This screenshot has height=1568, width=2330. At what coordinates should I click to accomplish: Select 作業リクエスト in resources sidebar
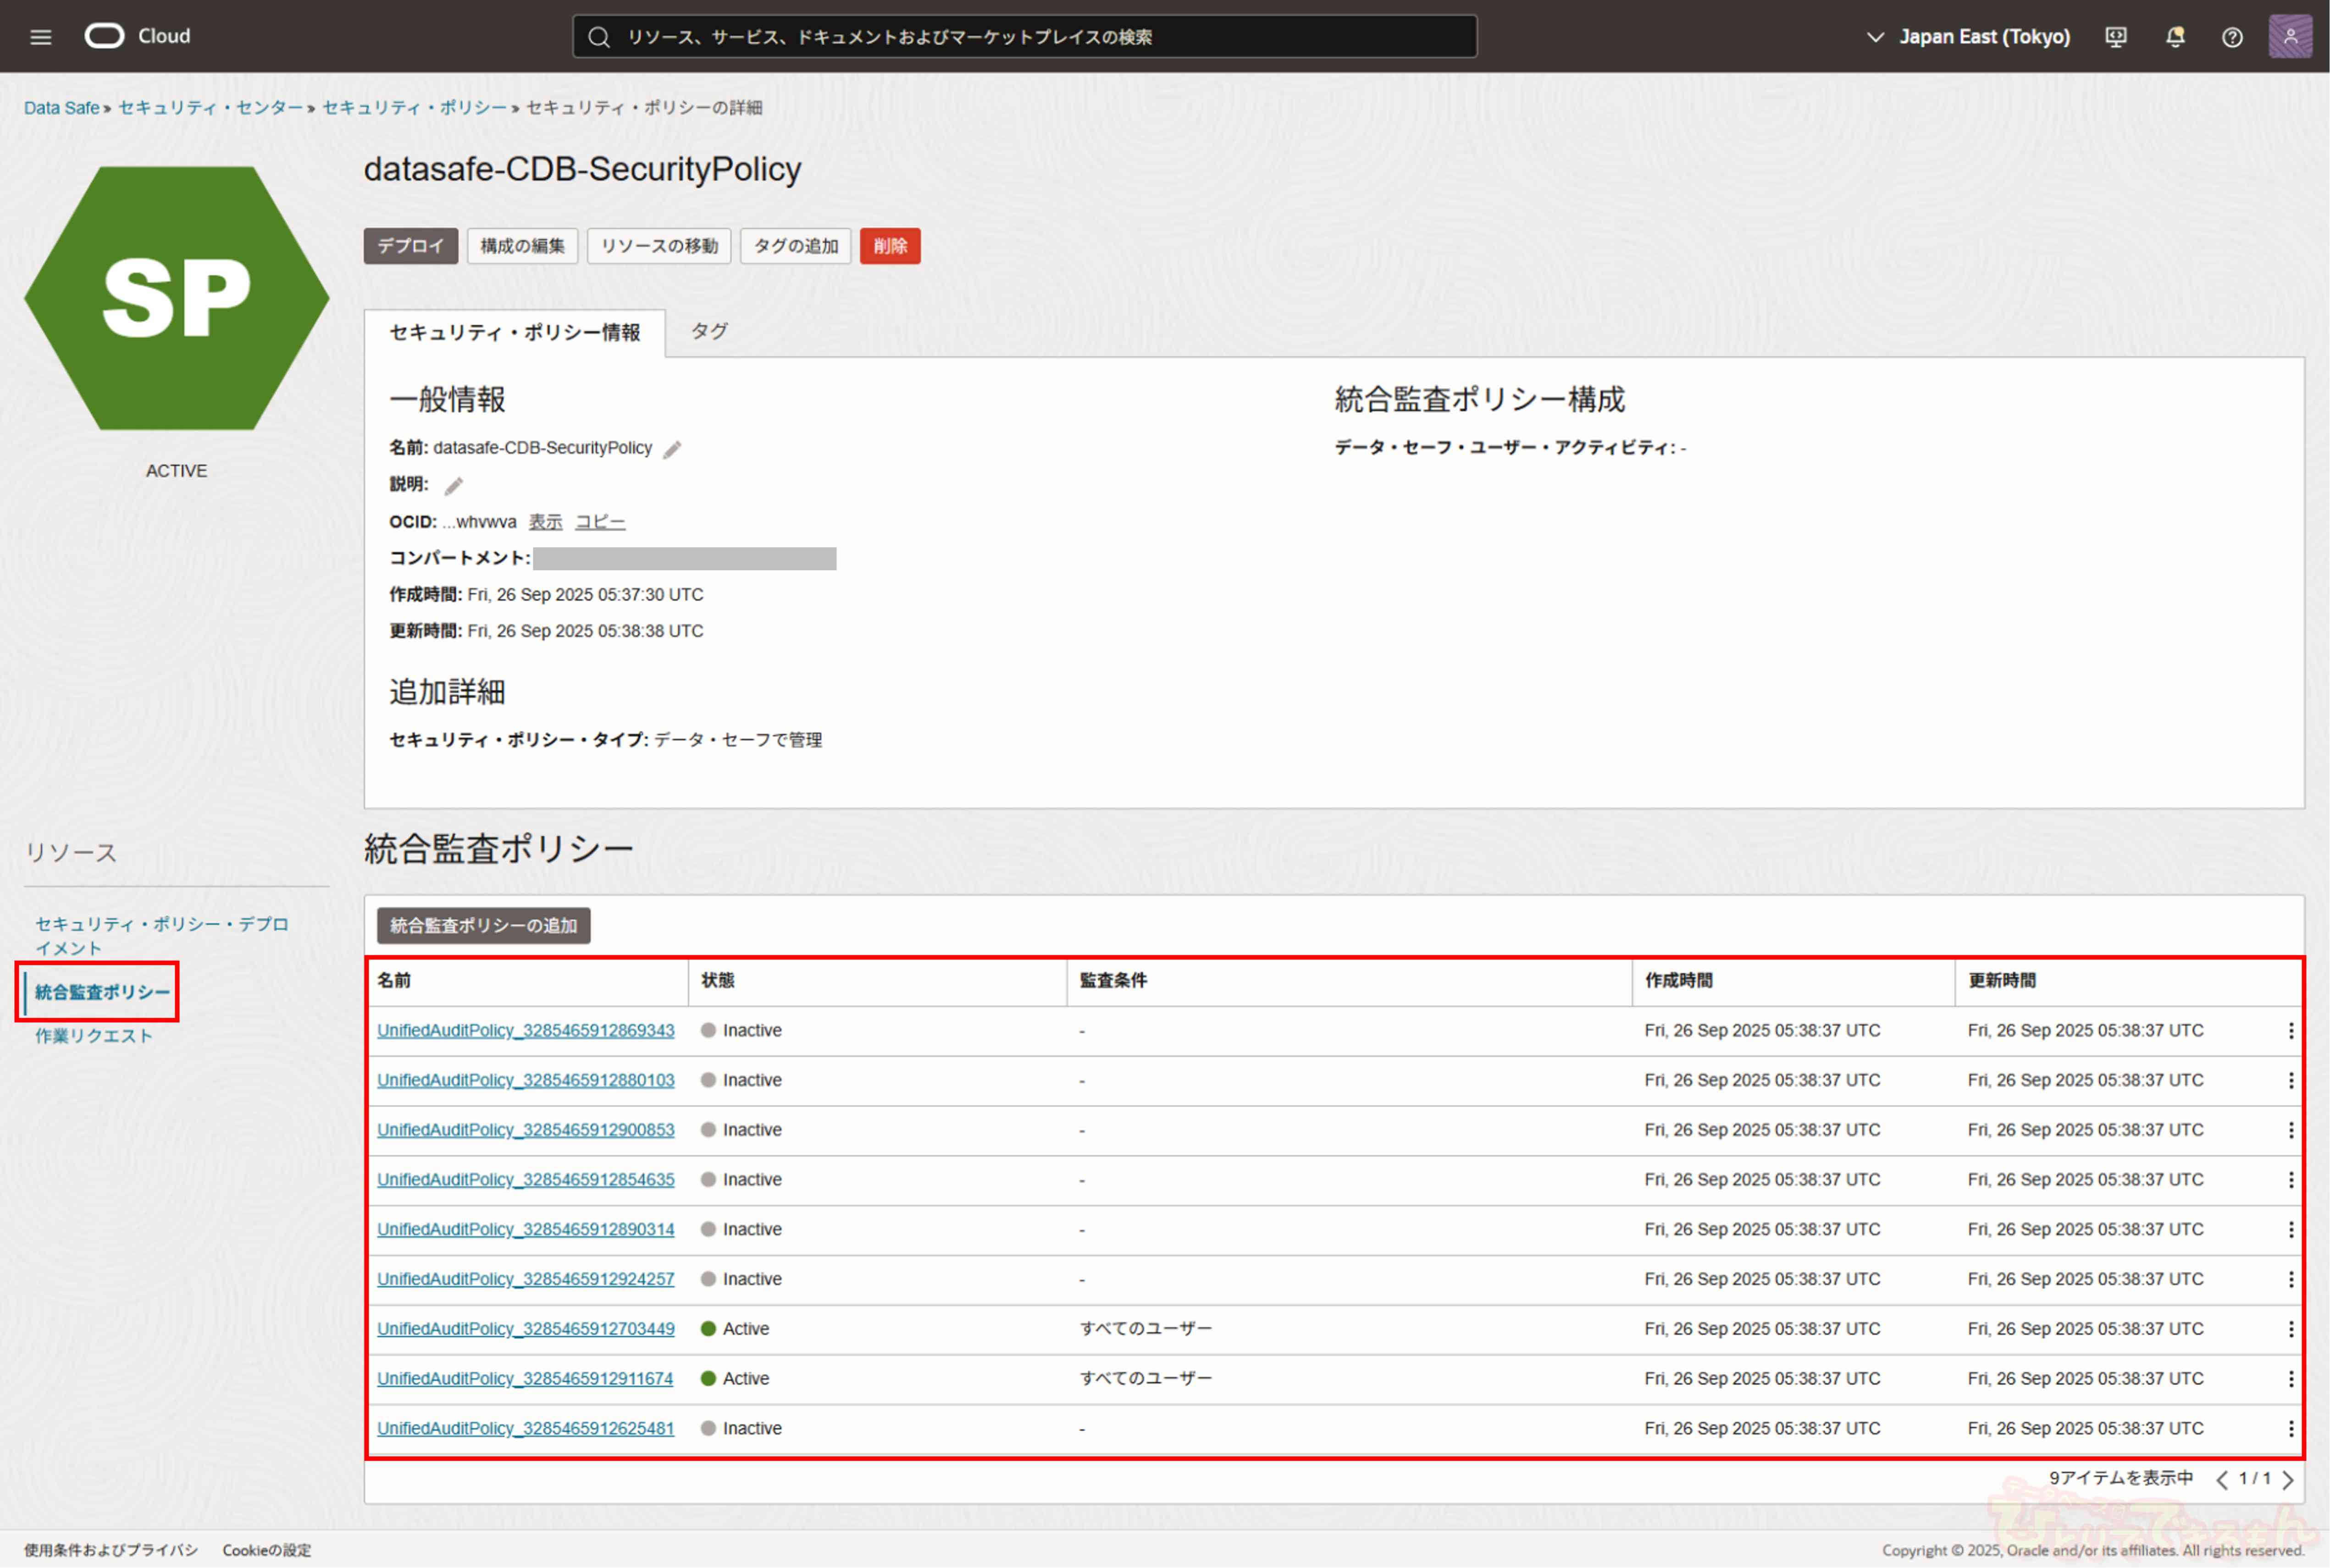(94, 1036)
